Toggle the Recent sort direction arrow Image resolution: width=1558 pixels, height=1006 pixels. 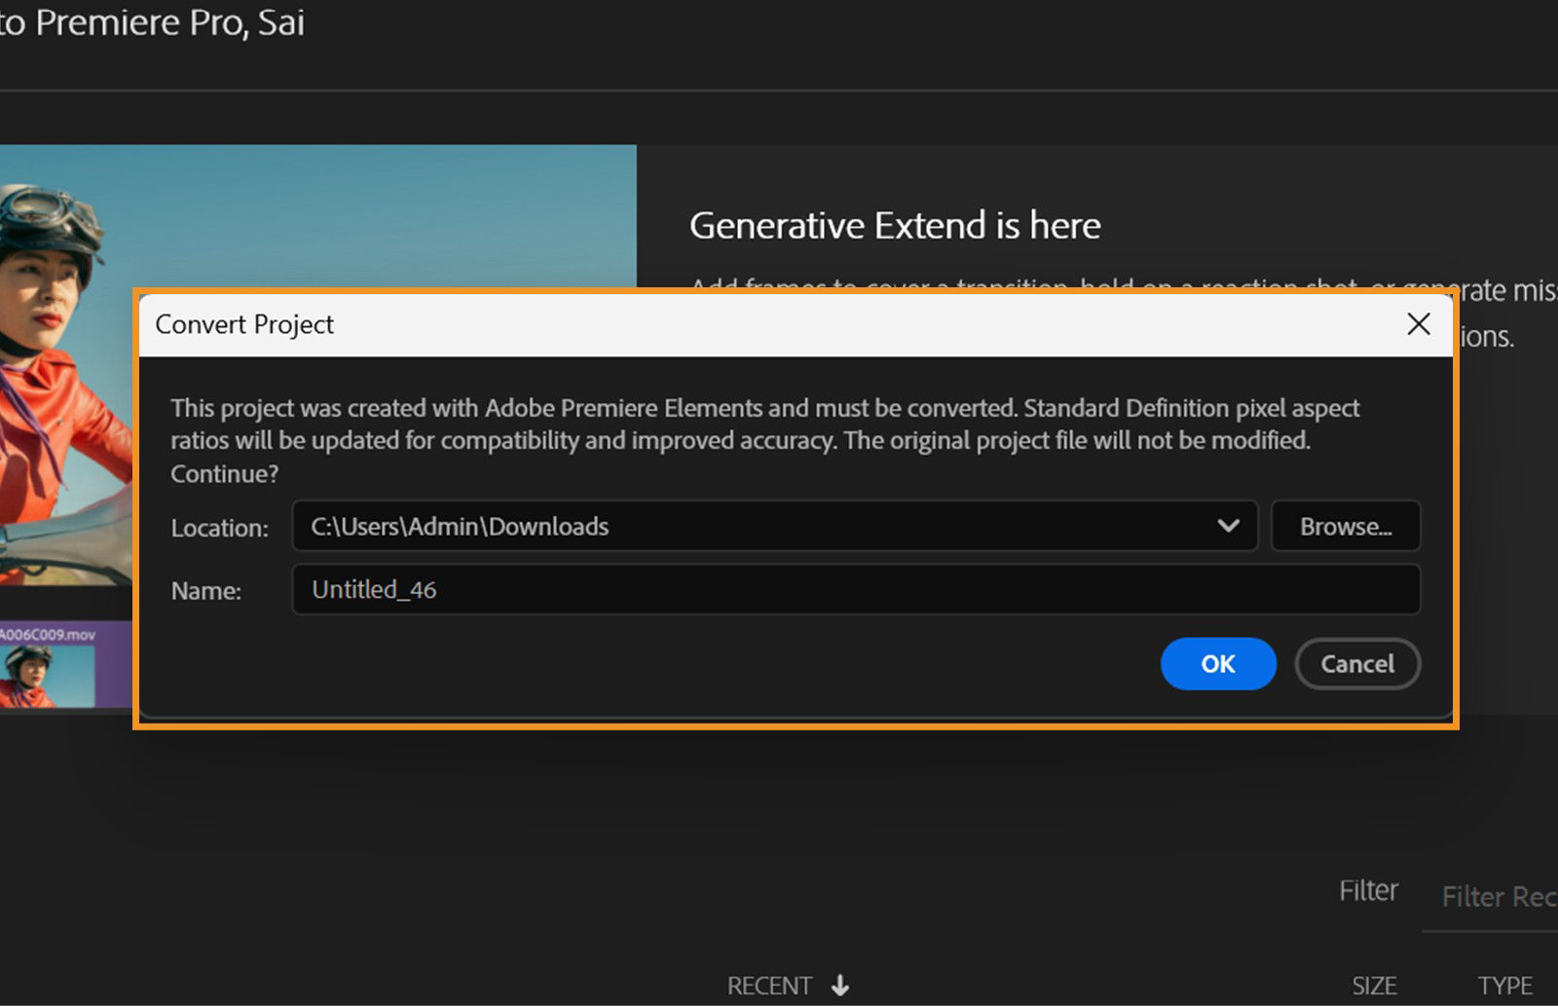(839, 985)
